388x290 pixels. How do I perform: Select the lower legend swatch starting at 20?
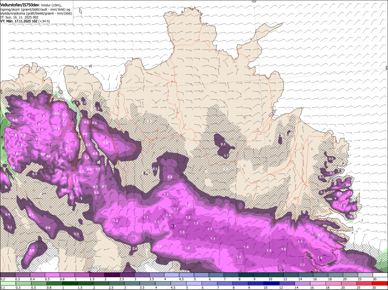[349, 283]
